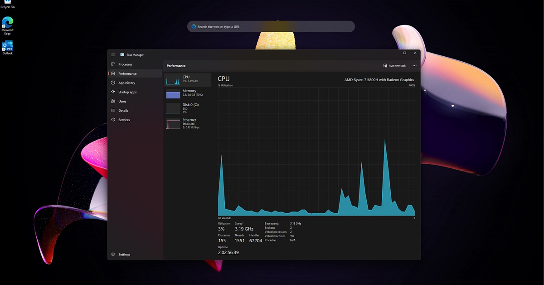Maximize the Task Manager window
Image resolution: width=544 pixels, height=285 pixels.
404,53
